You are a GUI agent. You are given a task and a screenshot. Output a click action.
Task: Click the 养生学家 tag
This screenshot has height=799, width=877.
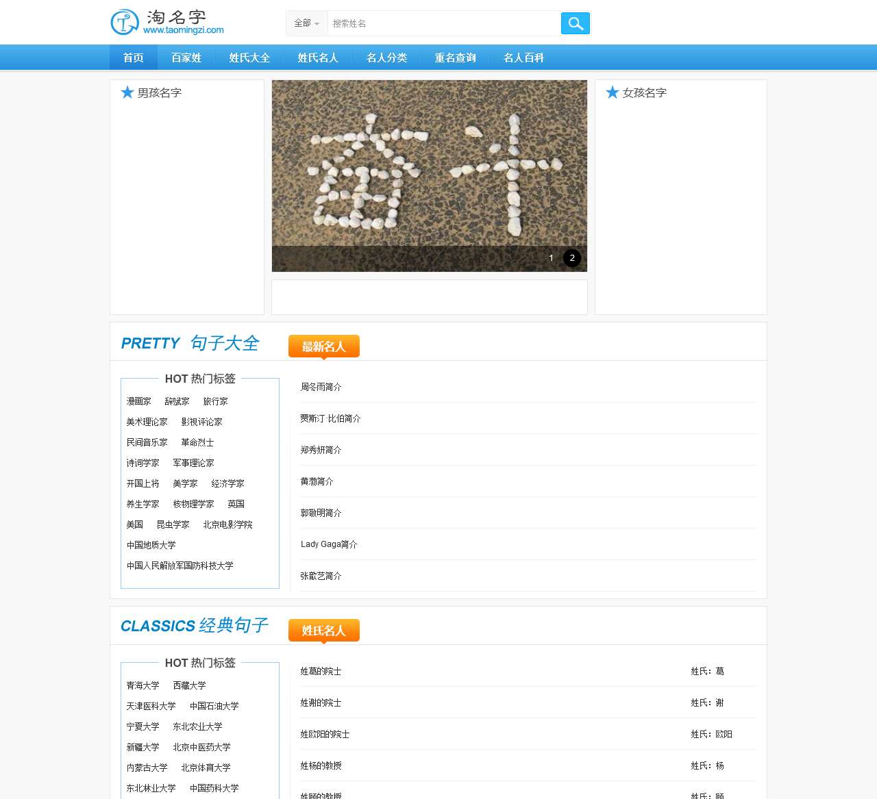point(143,504)
